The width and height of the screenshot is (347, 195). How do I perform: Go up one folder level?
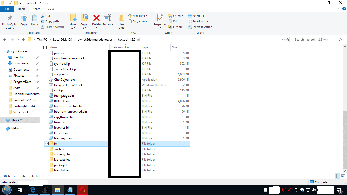click(24, 40)
